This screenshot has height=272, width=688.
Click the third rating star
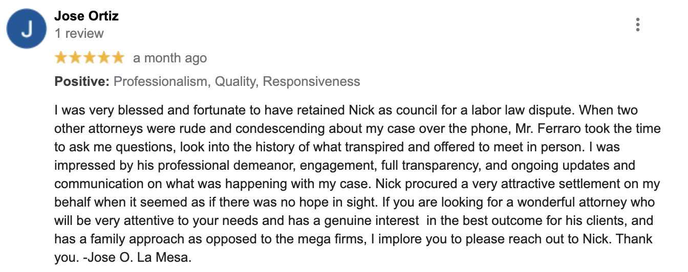pyautogui.click(x=90, y=58)
